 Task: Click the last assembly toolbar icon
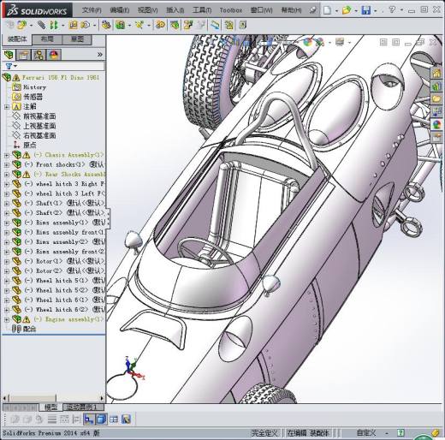[x=243, y=25]
